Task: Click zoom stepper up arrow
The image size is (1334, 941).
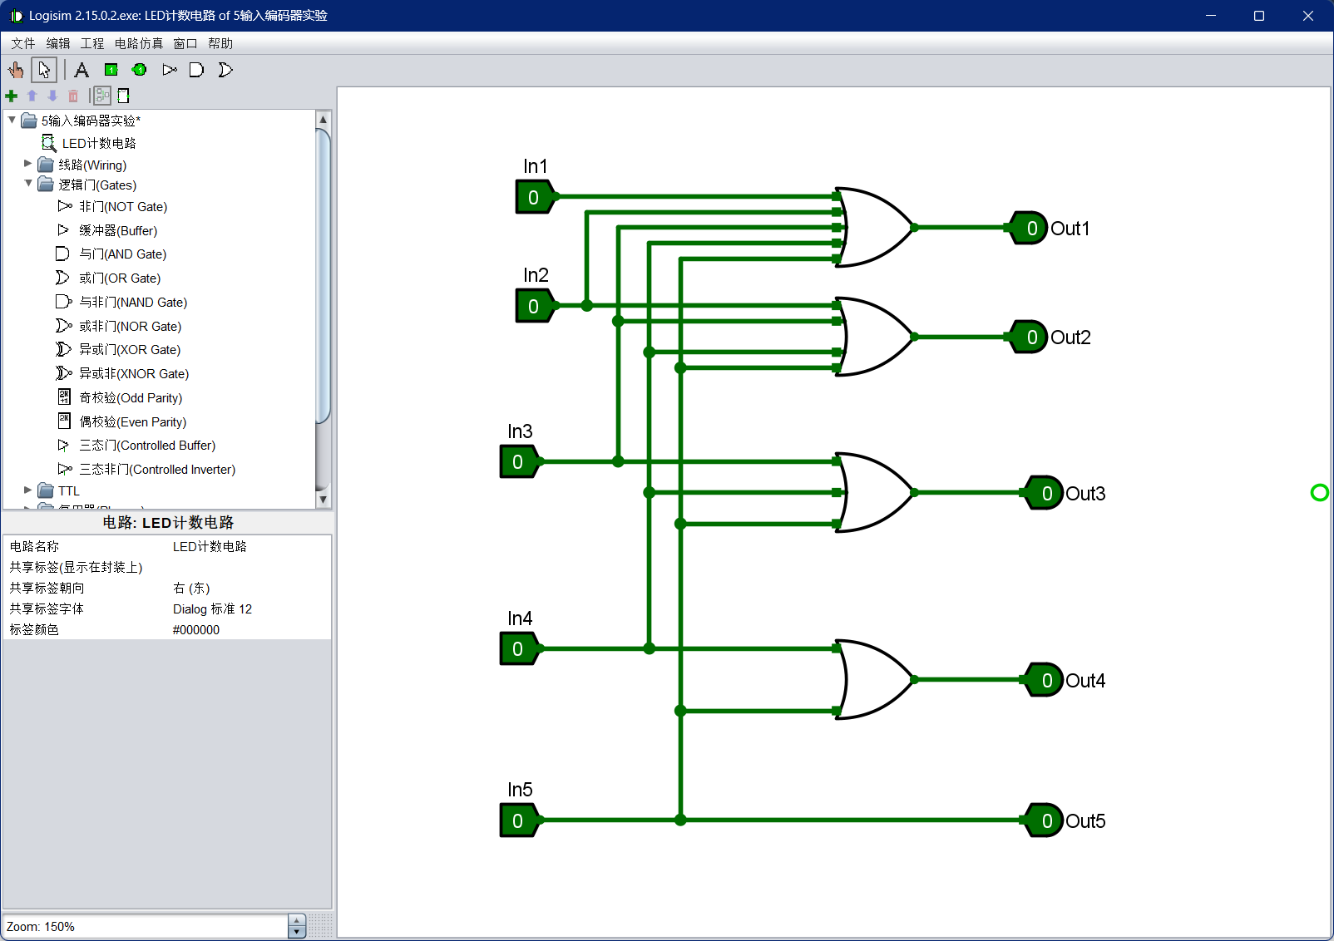Action: [x=297, y=920]
